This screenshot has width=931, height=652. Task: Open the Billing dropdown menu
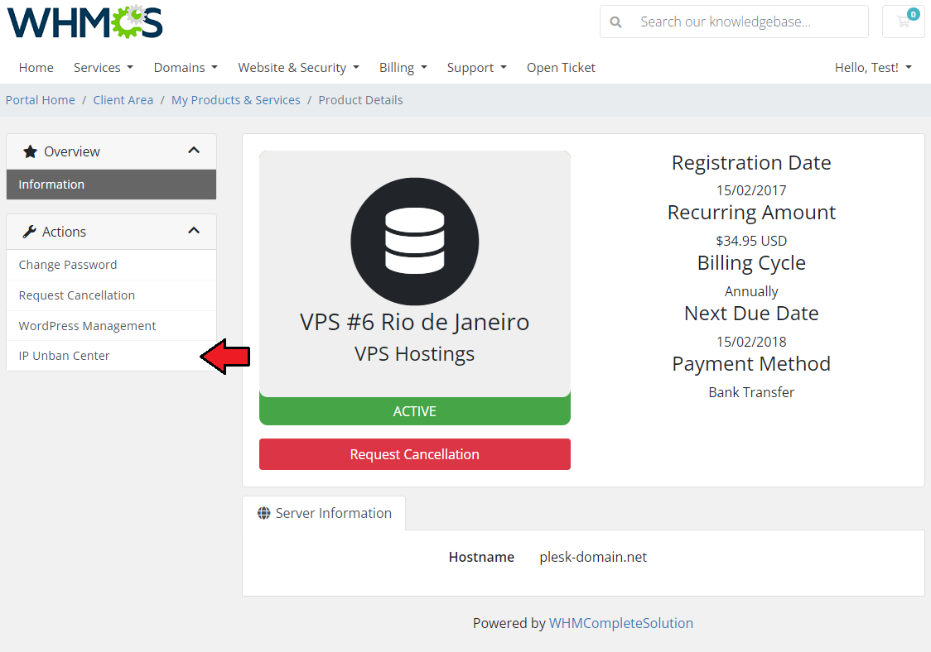(x=403, y=68)
